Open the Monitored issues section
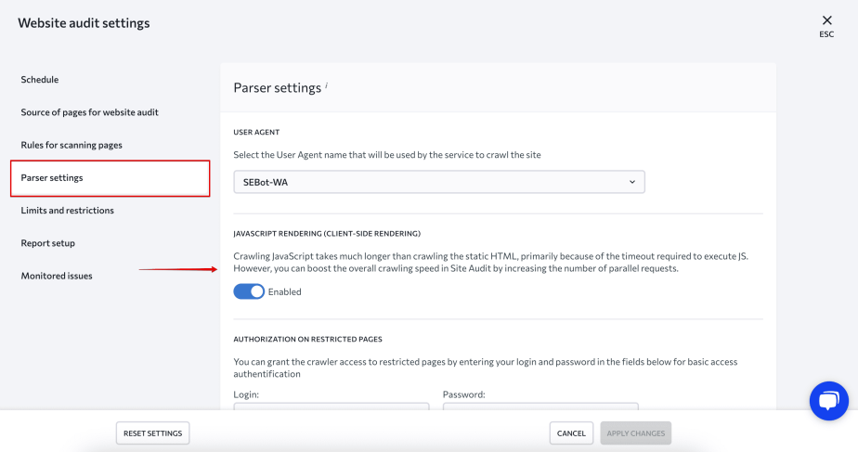This screenshot has height=452, width=858. (57, 276)
